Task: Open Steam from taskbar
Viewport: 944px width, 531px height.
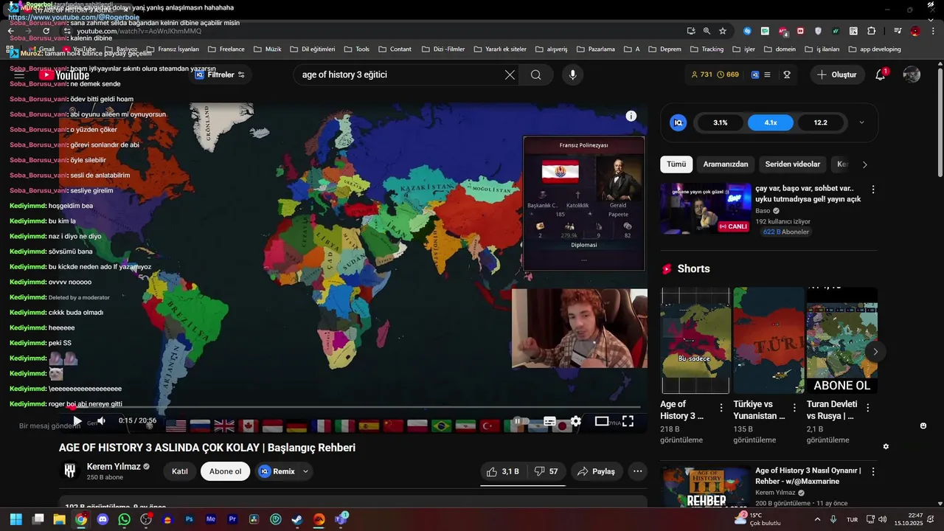Action: click(x=296, y=519)
